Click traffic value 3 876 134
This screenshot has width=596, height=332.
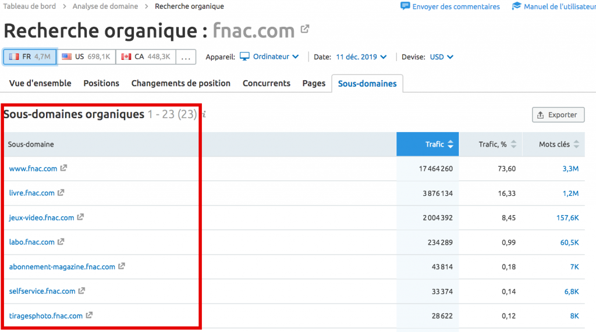click(x=438, y=194)
